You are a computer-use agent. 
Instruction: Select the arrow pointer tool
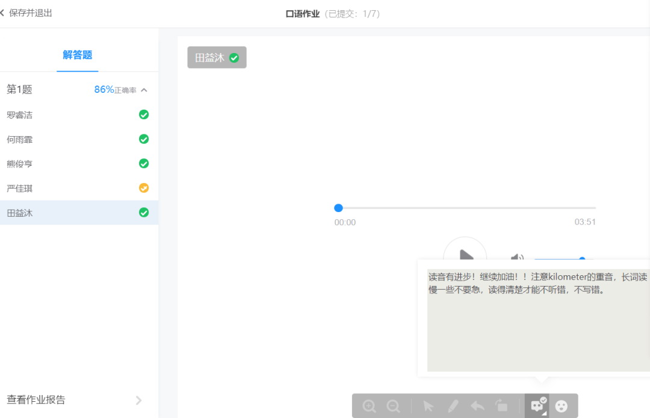428,406
